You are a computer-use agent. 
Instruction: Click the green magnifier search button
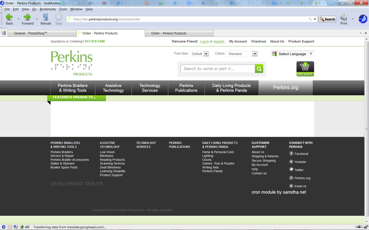click(259, 69)
